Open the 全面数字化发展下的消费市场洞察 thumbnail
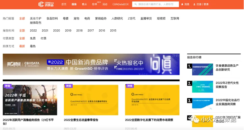This screenshot has width=244, height=130. tap(152, 100)
